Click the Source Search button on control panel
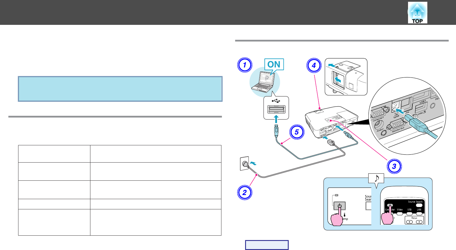The height and width of the screenshot is (250, 456). (x=369, y=206)
